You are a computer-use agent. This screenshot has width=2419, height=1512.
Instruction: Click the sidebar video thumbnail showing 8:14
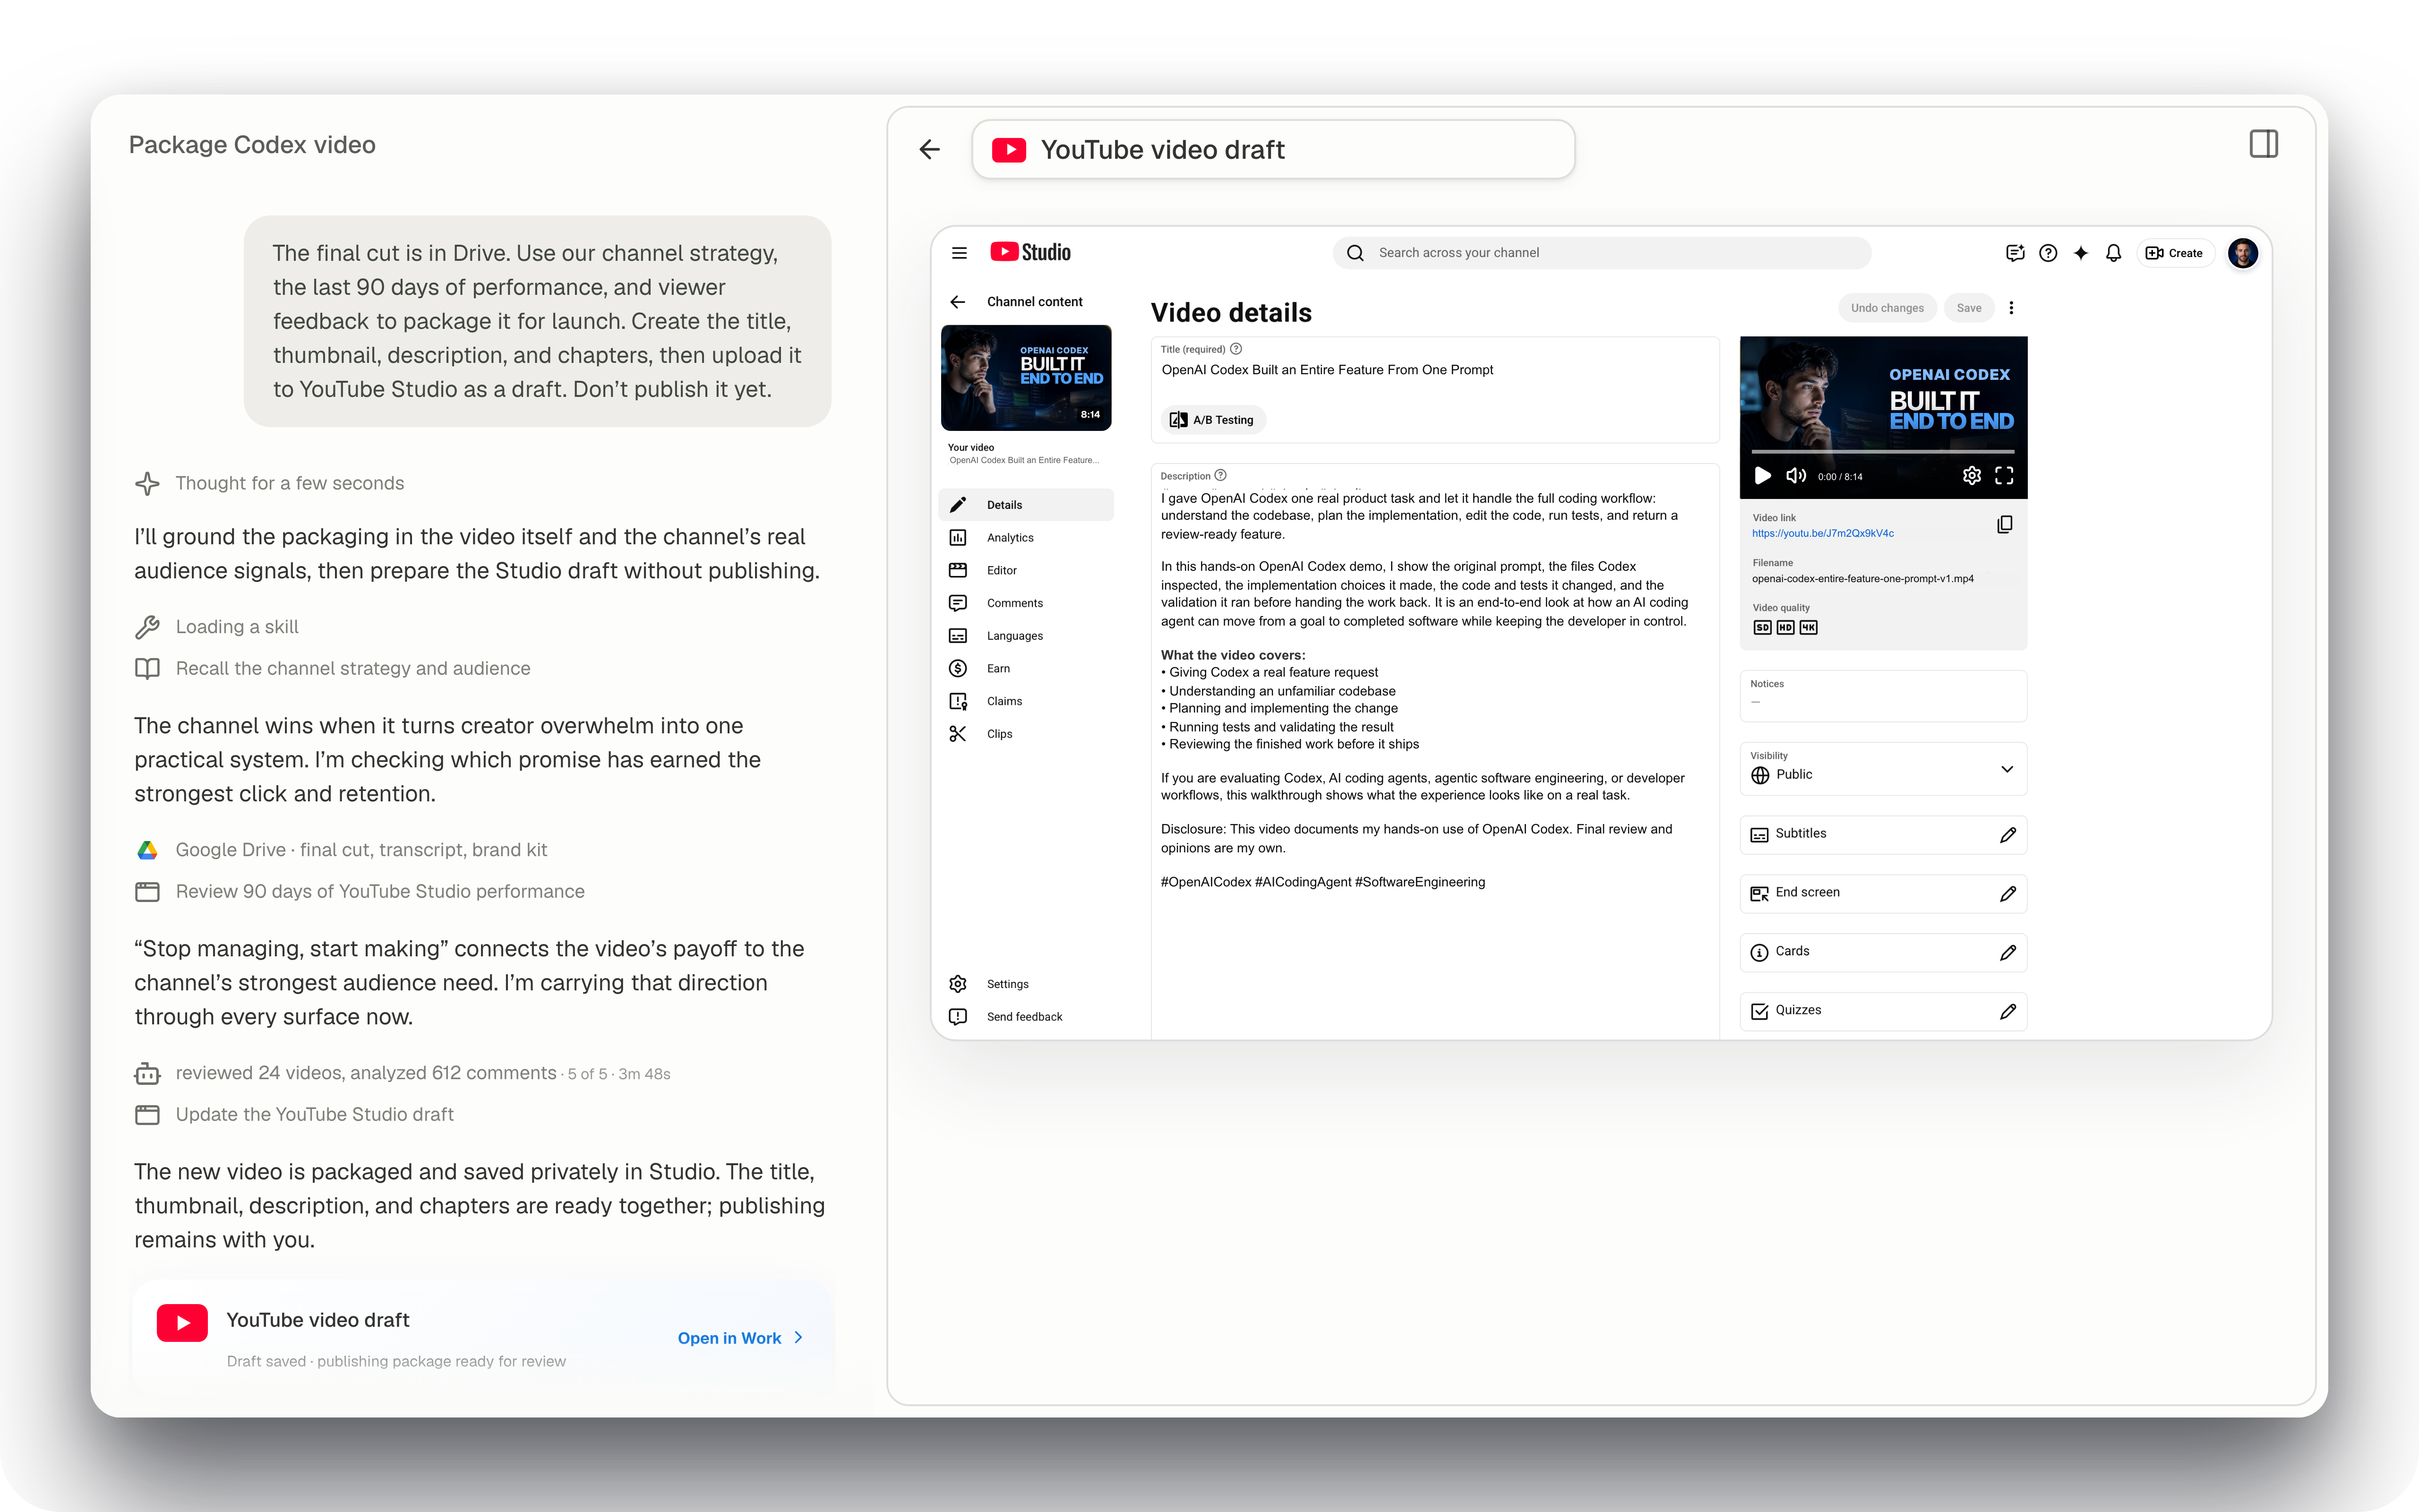pos(1026,378)
